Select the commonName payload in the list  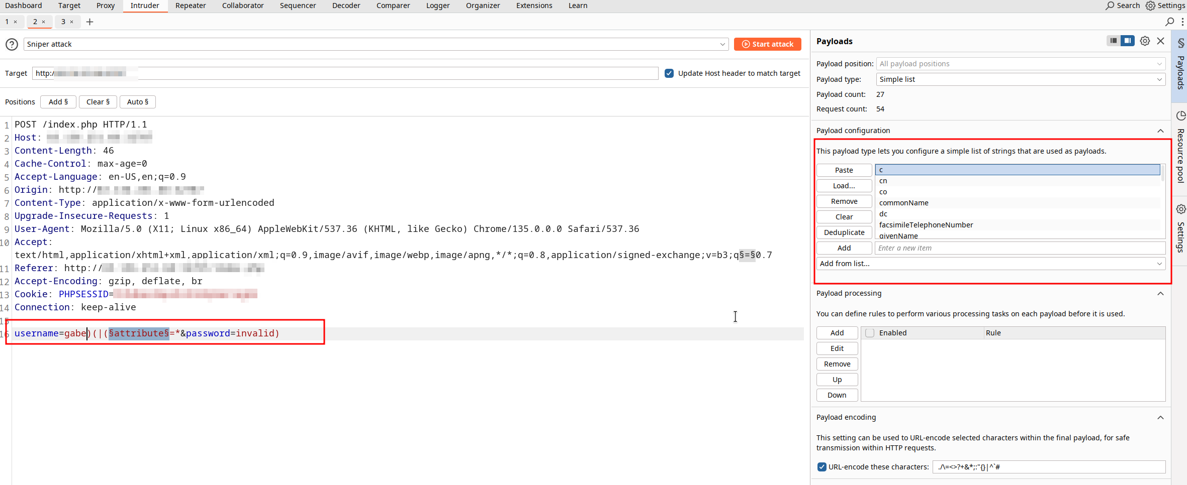903,202
